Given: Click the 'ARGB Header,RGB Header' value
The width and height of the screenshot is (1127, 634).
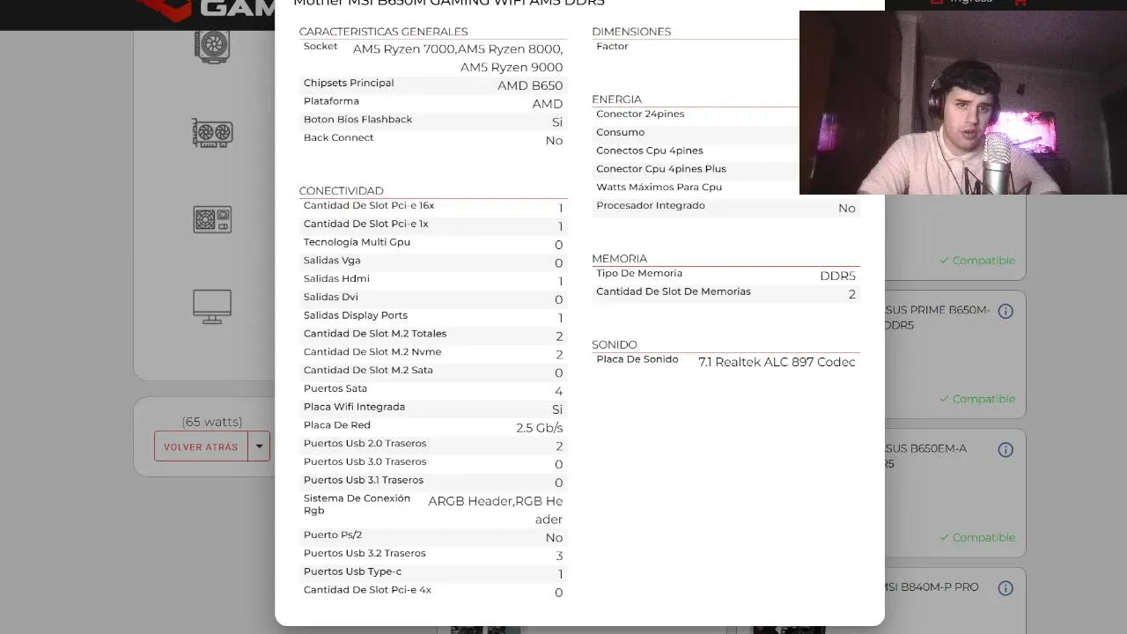Looking at the screenshot, I should pyautogui.click(x=496, y=510).
